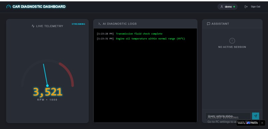
Task: Select the Assistant panel heading
Action: point(220,24)
